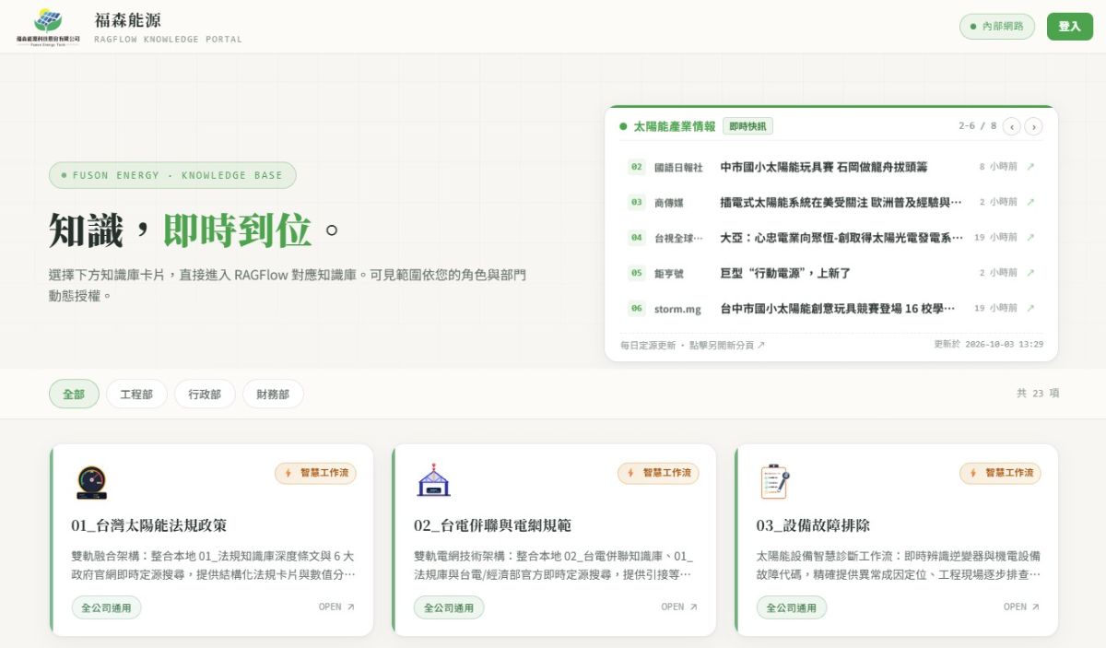Screen dimensions: 1106x648
Task: Click the 共 23 項 item count
Action: pyautogui.click(x=1038, y=394)
